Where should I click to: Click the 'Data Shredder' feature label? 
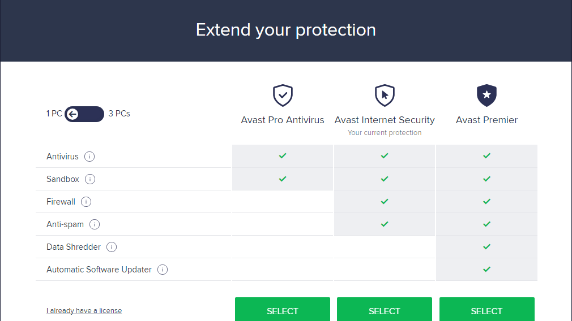tap(73, 247)
